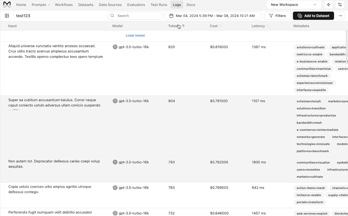This screenshot has height=216, width=348.
Task: Switch to the Datasets tab
Action: pyautogui.click(x=86, y=5)
